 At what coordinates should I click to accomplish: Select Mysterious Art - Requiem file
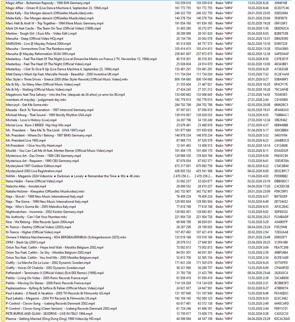pos(42,161)
